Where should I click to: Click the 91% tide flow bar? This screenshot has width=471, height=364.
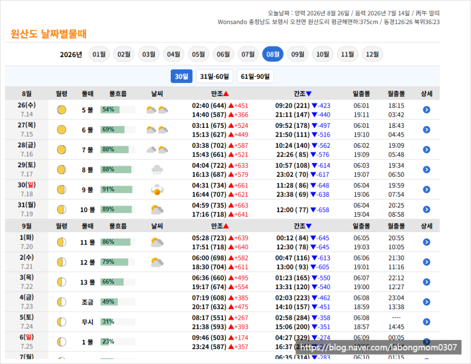(x=118, y=190)
